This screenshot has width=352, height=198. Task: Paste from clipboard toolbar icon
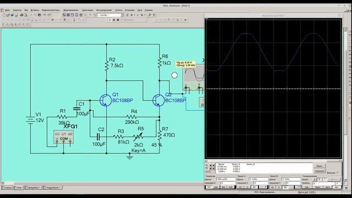[39, 15]
